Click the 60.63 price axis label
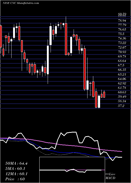 coord(122,92)
